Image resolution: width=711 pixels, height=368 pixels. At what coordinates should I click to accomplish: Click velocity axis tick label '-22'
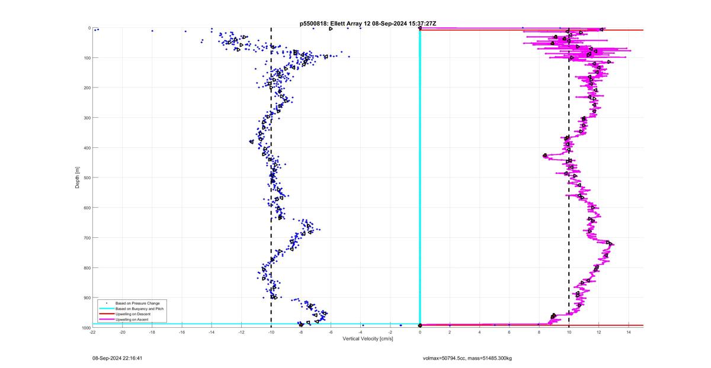(x=92, y=332)
